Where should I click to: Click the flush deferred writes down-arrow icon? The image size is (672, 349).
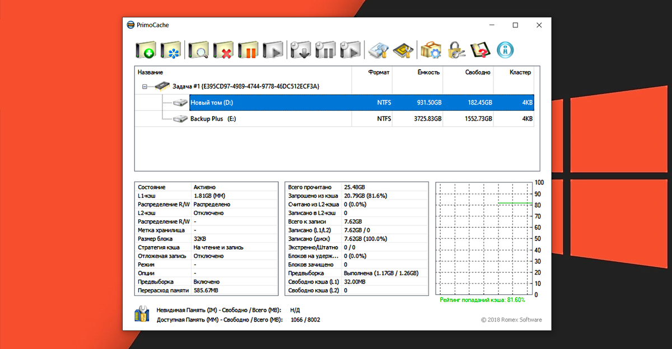[301, 50]
